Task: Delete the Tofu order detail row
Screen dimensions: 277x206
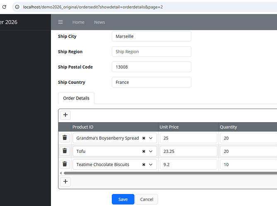Action: [65, 151]
